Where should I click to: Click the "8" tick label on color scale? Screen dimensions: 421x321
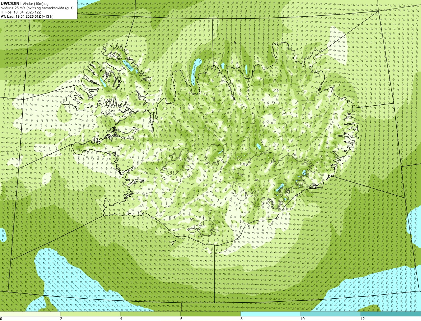pyautogui.click(x=241, y=319)
